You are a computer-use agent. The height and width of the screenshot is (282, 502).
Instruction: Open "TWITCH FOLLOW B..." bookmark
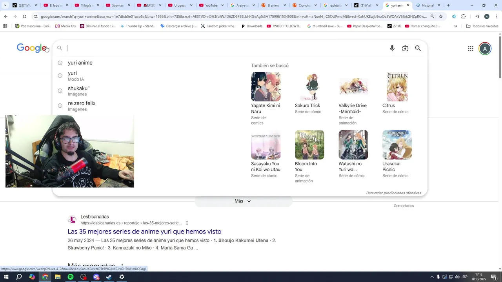(x=284, y=26)
